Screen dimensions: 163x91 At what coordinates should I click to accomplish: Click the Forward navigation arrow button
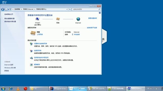tap(6, 9)
